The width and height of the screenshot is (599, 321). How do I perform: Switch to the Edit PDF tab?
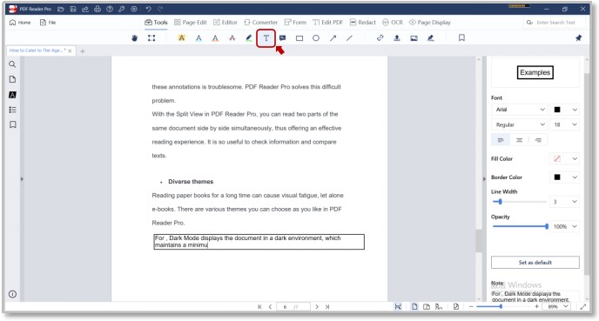pyautogui.click(x=327, y=23)
